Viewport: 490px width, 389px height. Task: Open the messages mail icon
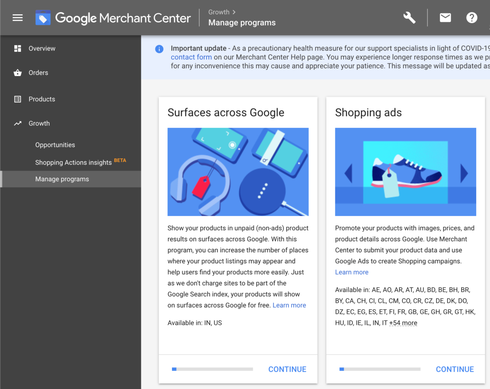445,17
